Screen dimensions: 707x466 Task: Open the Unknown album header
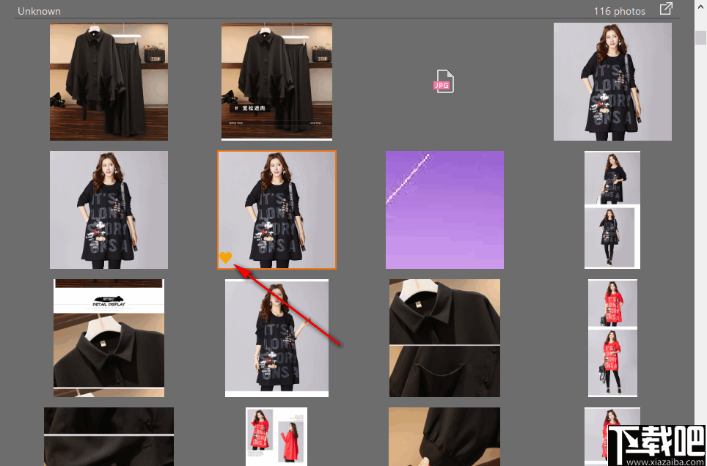click(39, 11)
